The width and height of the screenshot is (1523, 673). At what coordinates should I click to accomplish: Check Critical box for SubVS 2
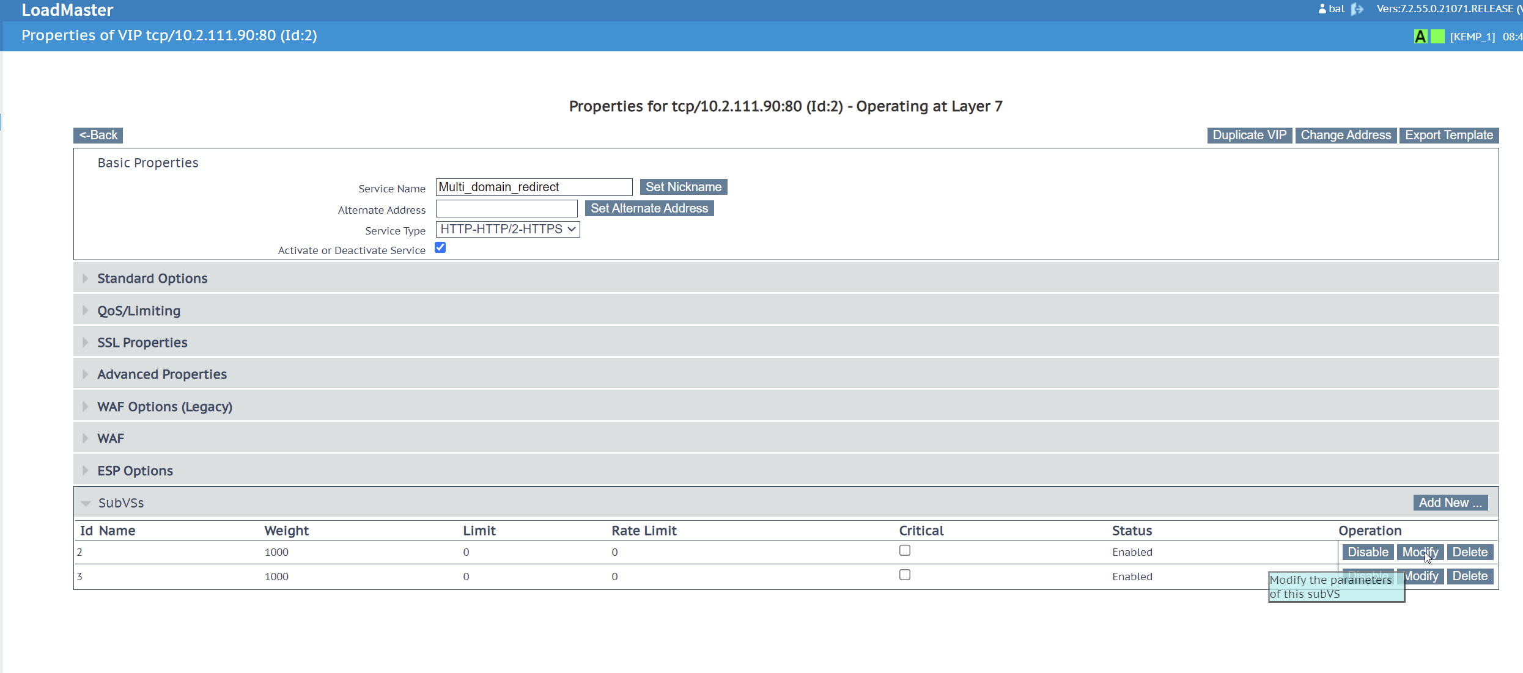(905, 550)
